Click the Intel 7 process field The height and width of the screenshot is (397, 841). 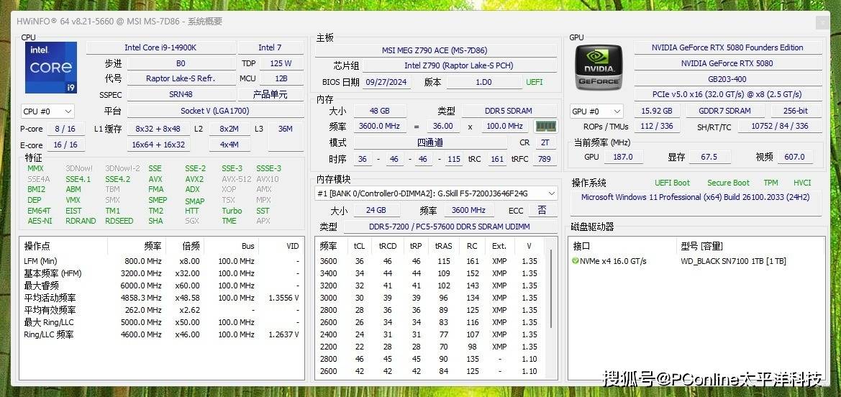(270, 47)
